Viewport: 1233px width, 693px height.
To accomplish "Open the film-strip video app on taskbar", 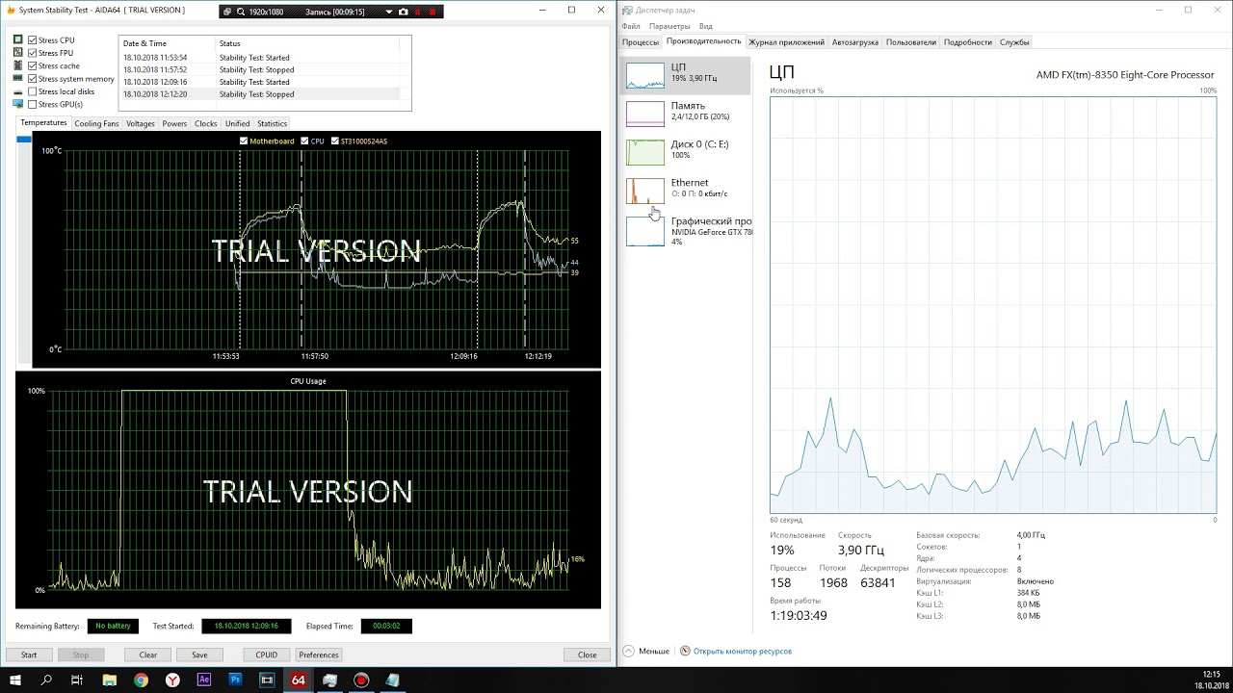I will [x=267, y=680].
